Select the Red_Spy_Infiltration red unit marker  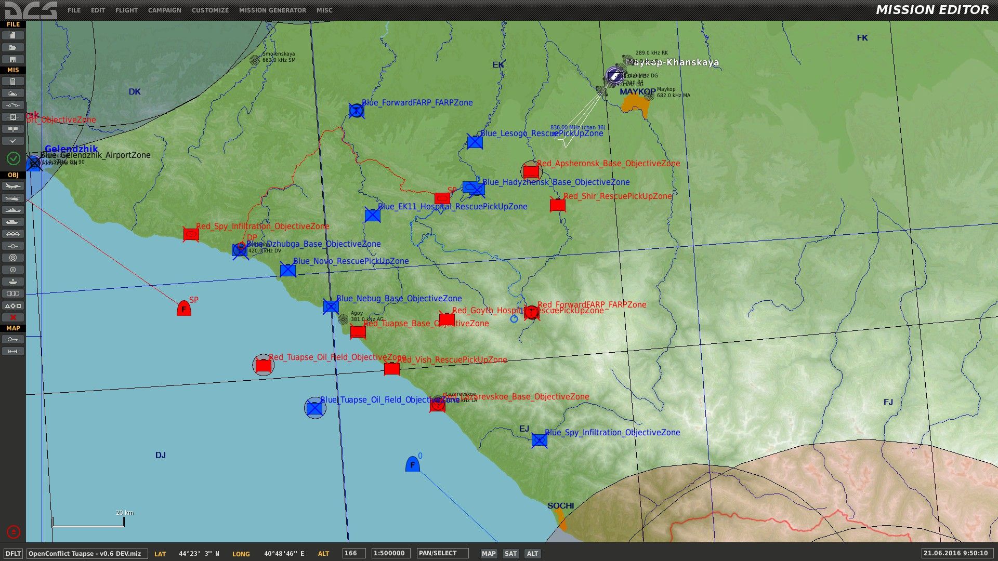191,235
